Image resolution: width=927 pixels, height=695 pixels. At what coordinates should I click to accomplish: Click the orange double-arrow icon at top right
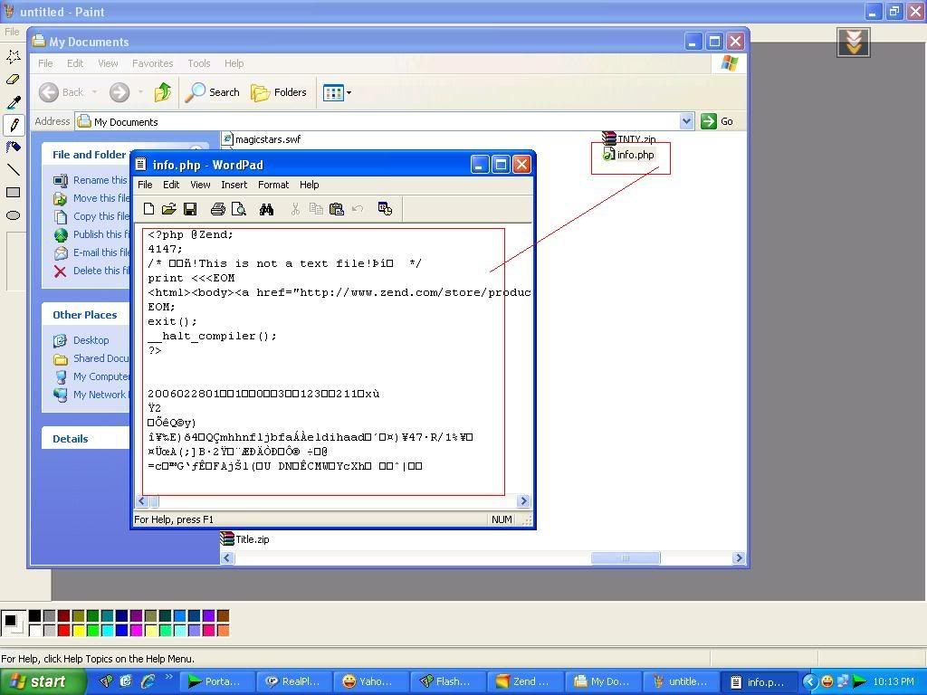(853, 43)
